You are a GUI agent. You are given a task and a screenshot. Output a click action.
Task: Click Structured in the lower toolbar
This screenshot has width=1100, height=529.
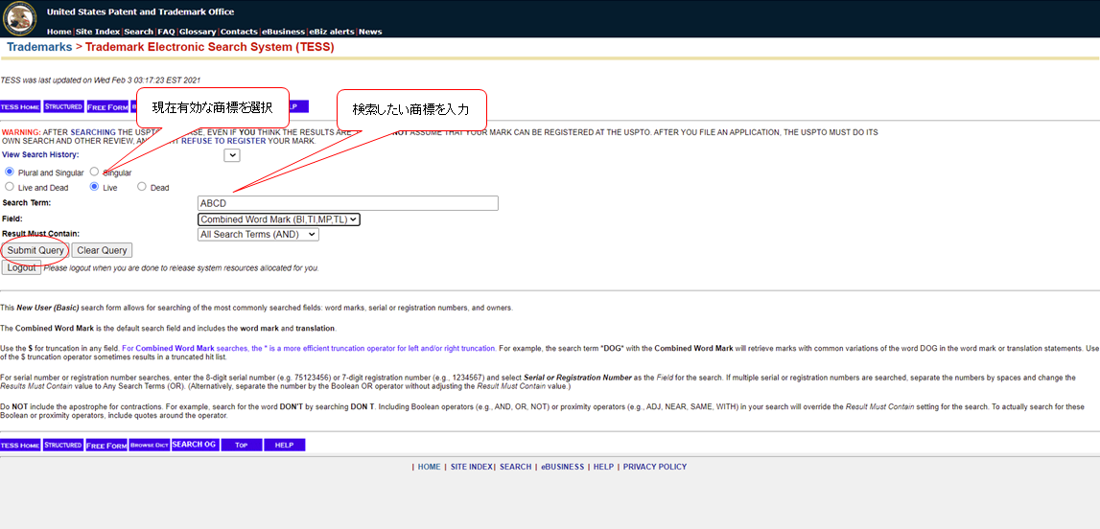click(x=63, y=445)
